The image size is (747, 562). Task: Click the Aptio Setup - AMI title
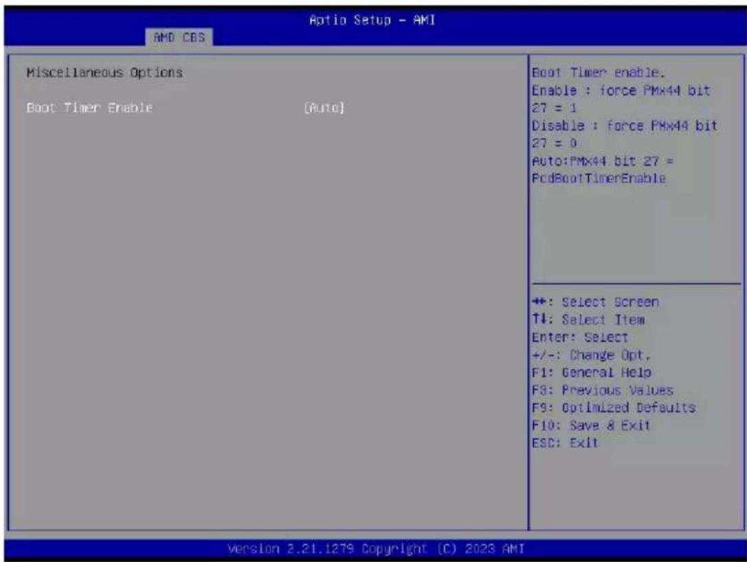click(372, 20)
